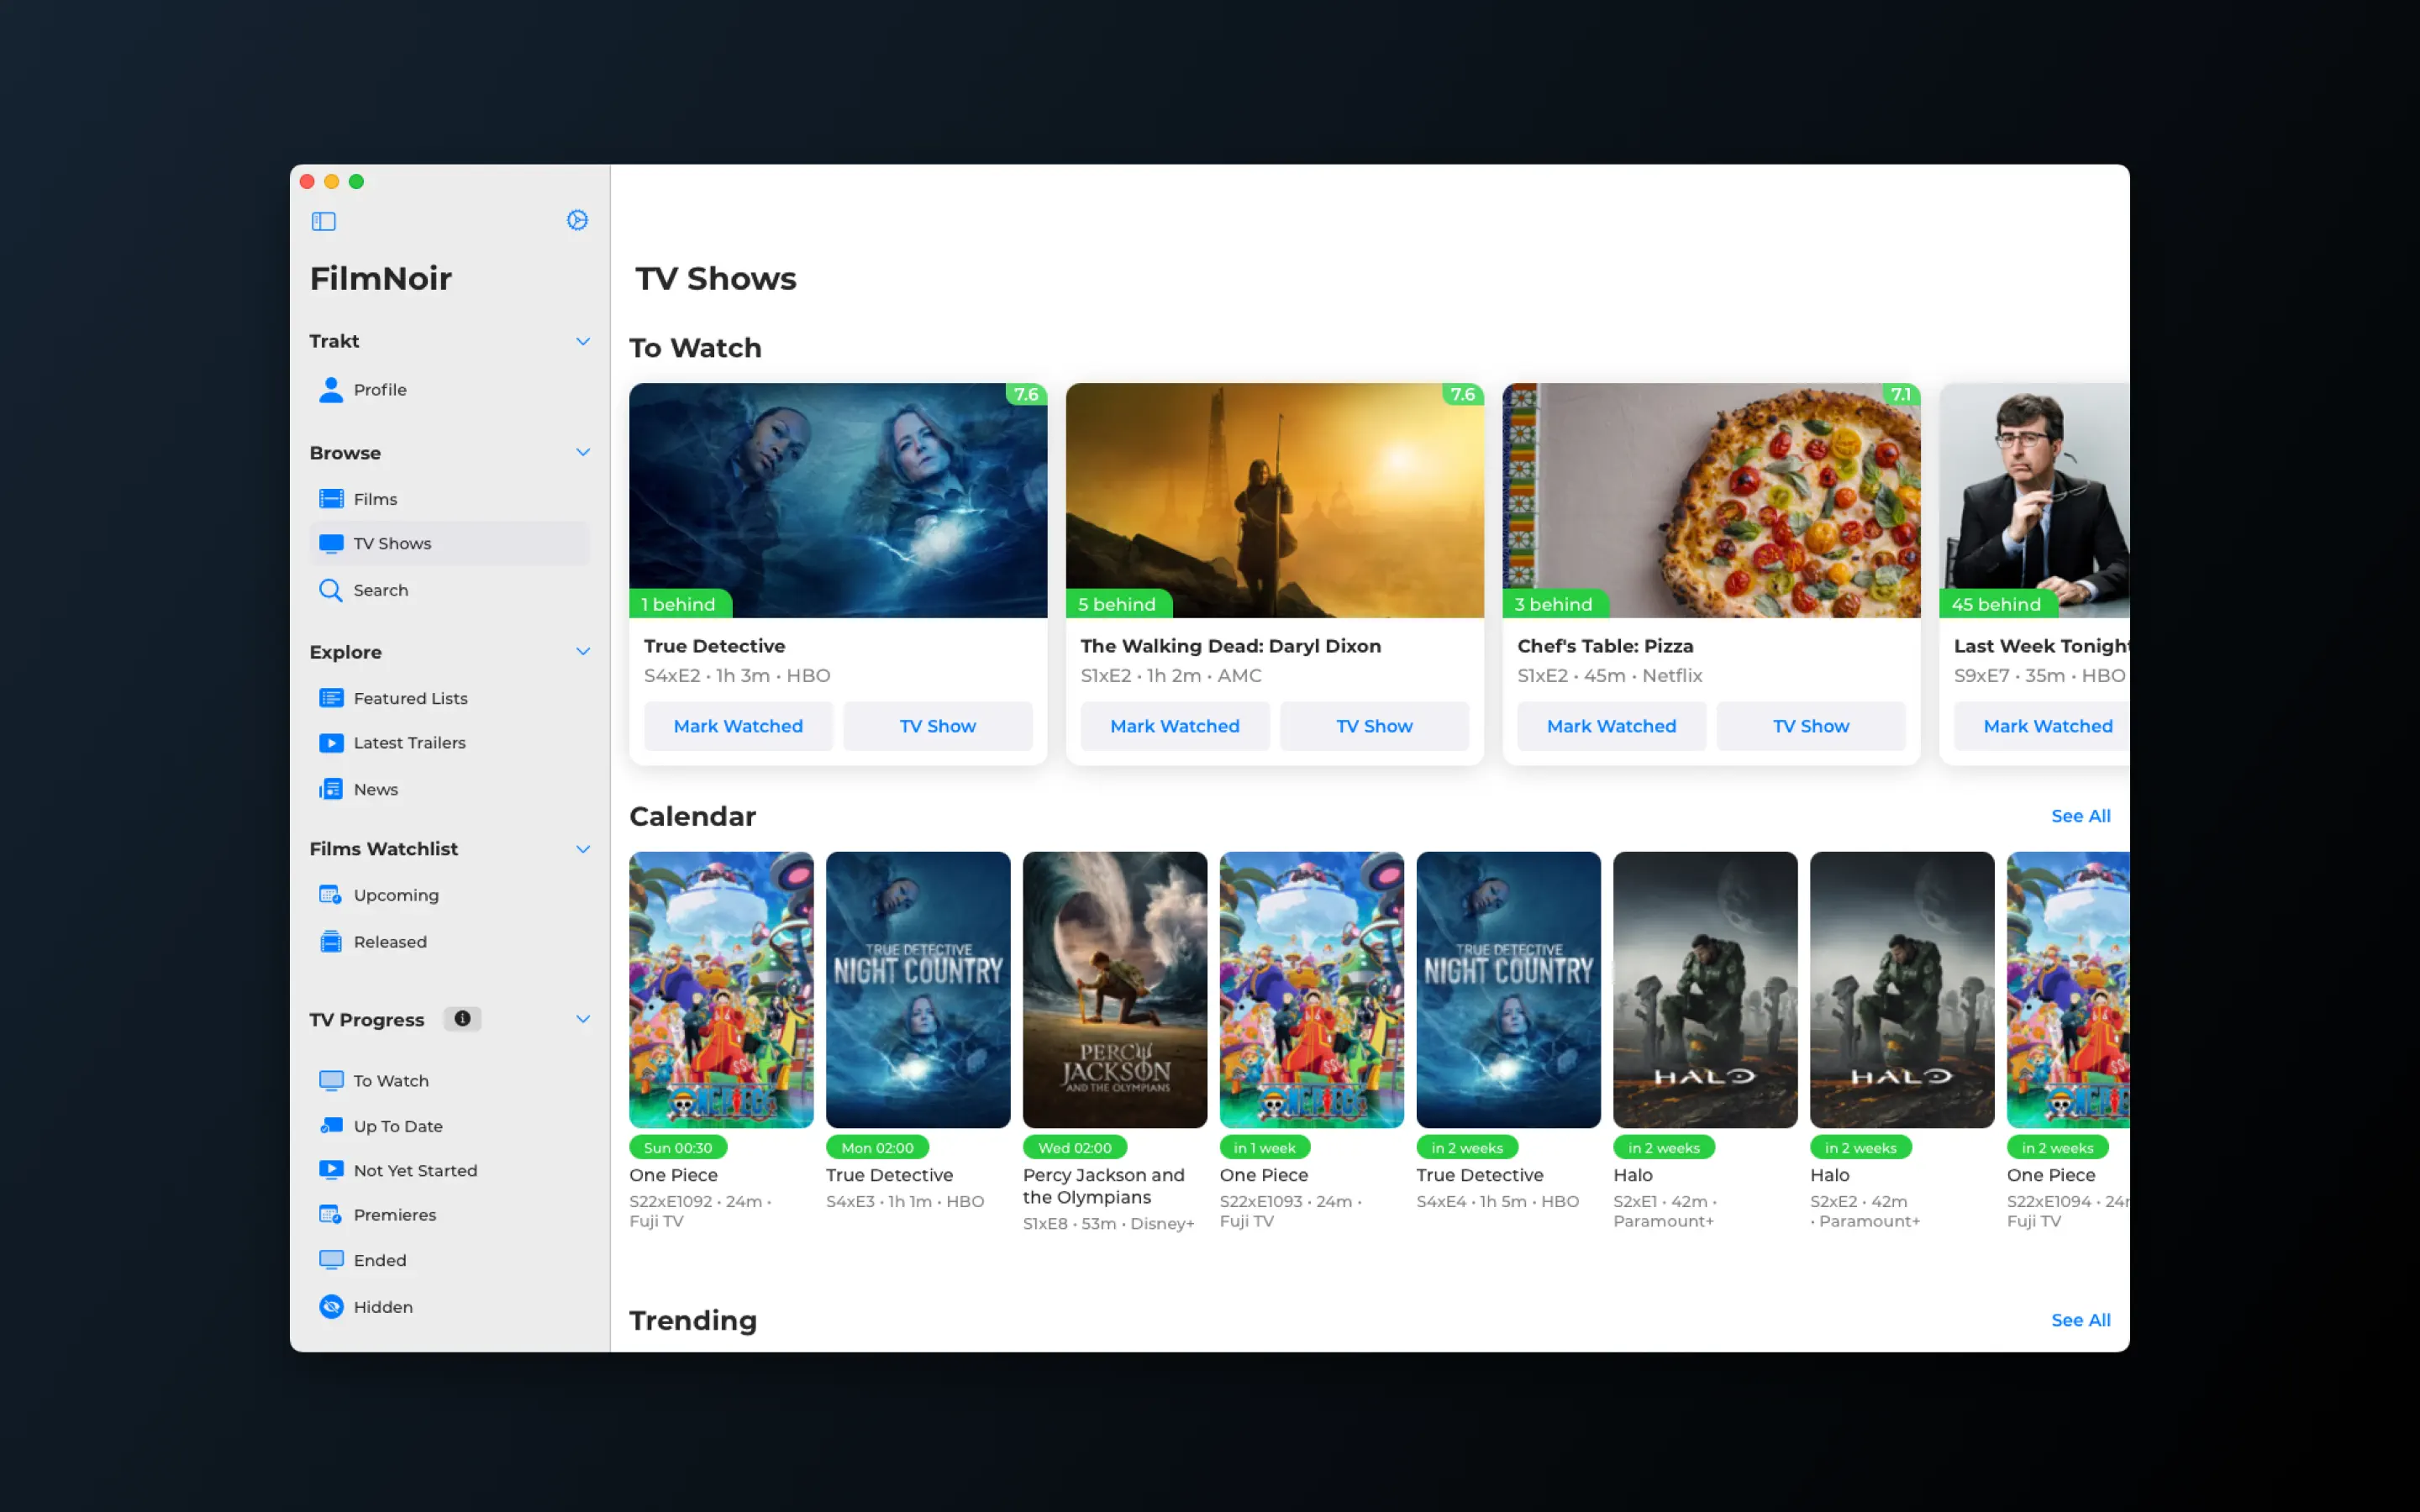Select the Films icon in Browse
Screen dimensions: 2420x1512
click(x=331, y=498)
